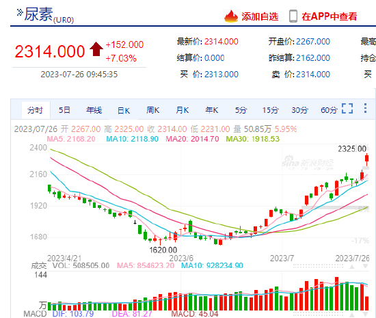Click the volume MA5: 854623.20 label
This screenshot has width=376, height=318.
[146, 265]
